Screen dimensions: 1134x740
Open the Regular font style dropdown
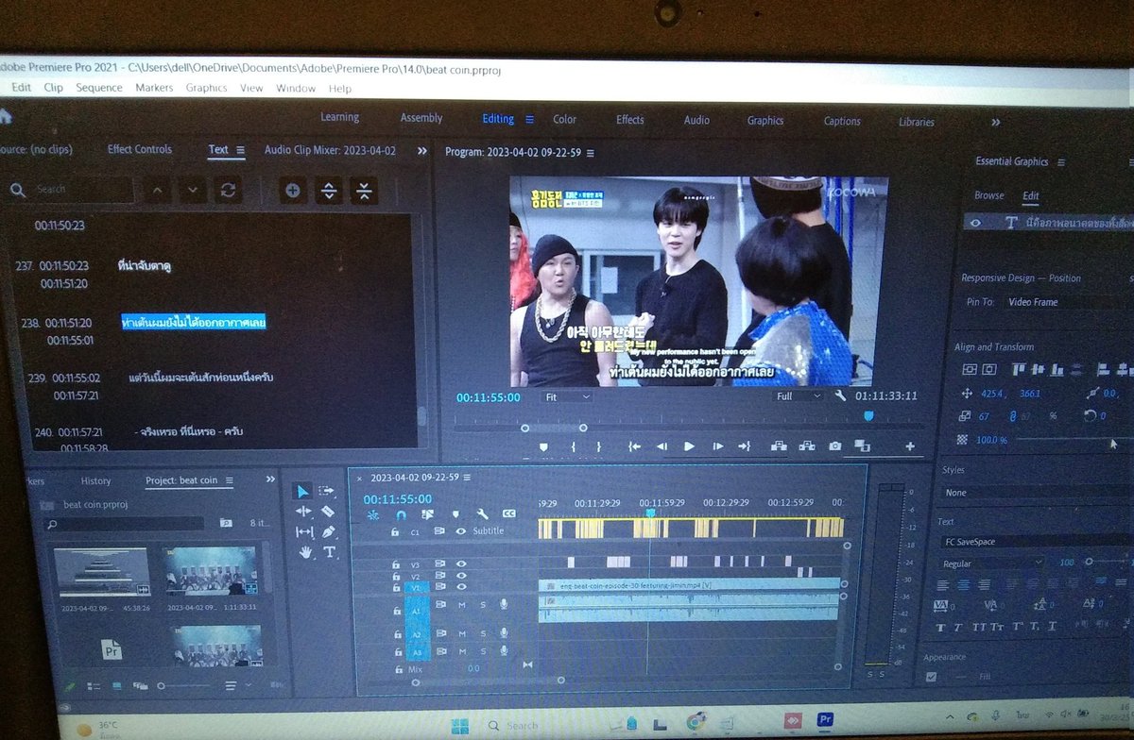[x=992, y=563]
